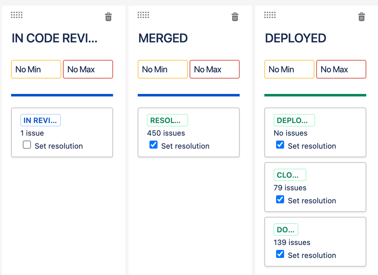378x275 pixels.
Task: Grab the drag handle of IN CODE REVIEW column
Action: coord(17,15)
